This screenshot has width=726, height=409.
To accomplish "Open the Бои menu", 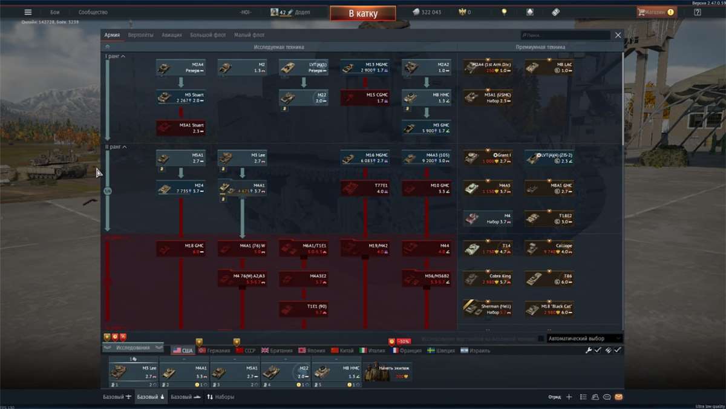I will point(54,12).
